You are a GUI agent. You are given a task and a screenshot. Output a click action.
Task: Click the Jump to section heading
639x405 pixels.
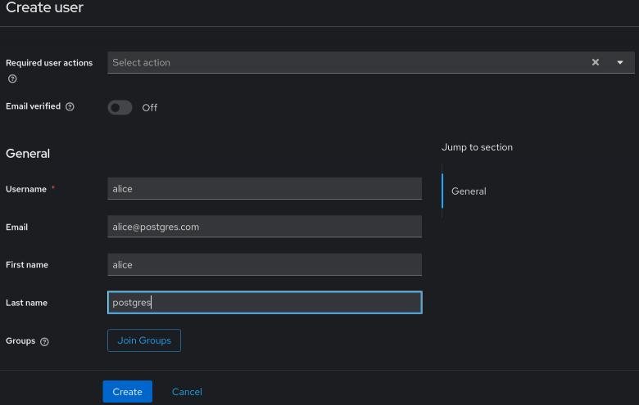click(x=477, y=147)
